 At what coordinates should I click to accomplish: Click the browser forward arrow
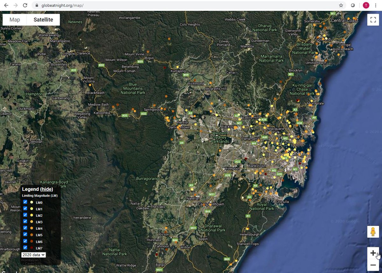16,5
